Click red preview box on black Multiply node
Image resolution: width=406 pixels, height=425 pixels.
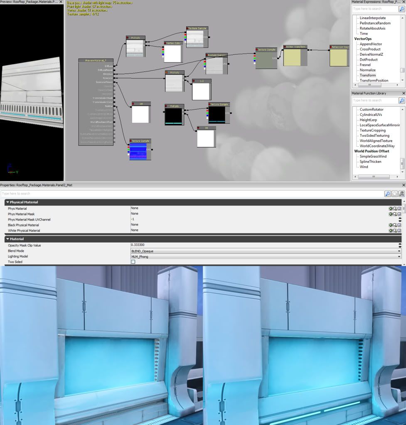166,106
